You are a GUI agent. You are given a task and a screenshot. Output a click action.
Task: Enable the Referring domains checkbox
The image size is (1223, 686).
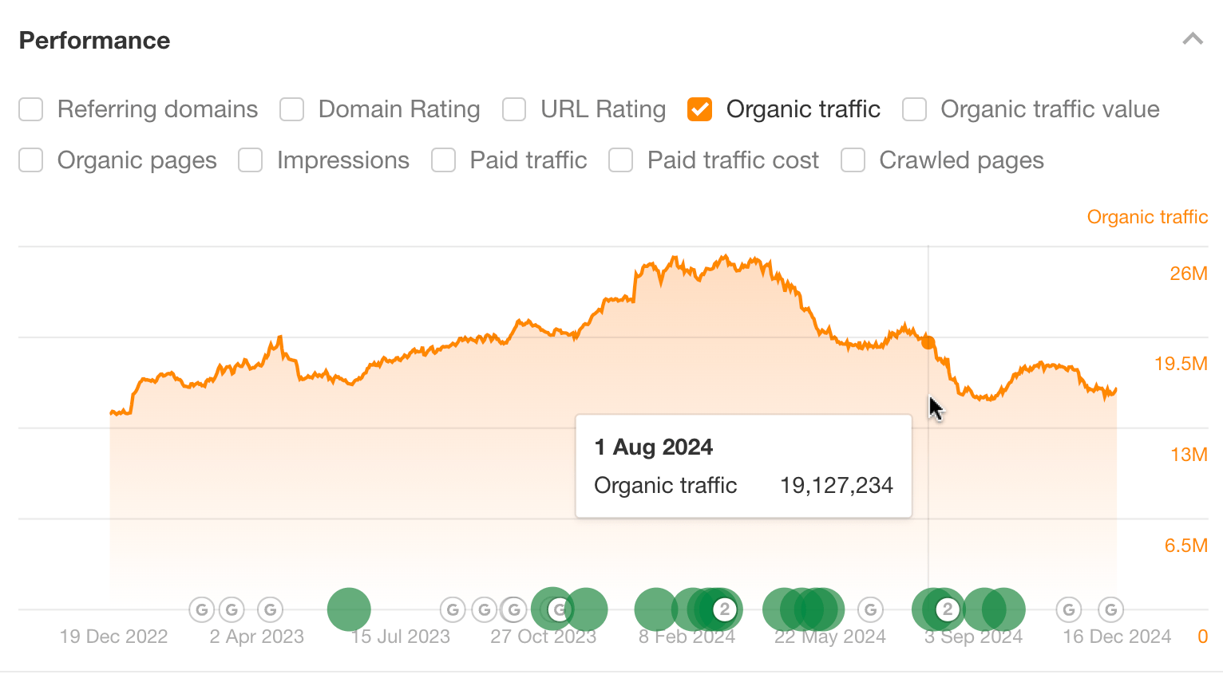tap(30, 109)
